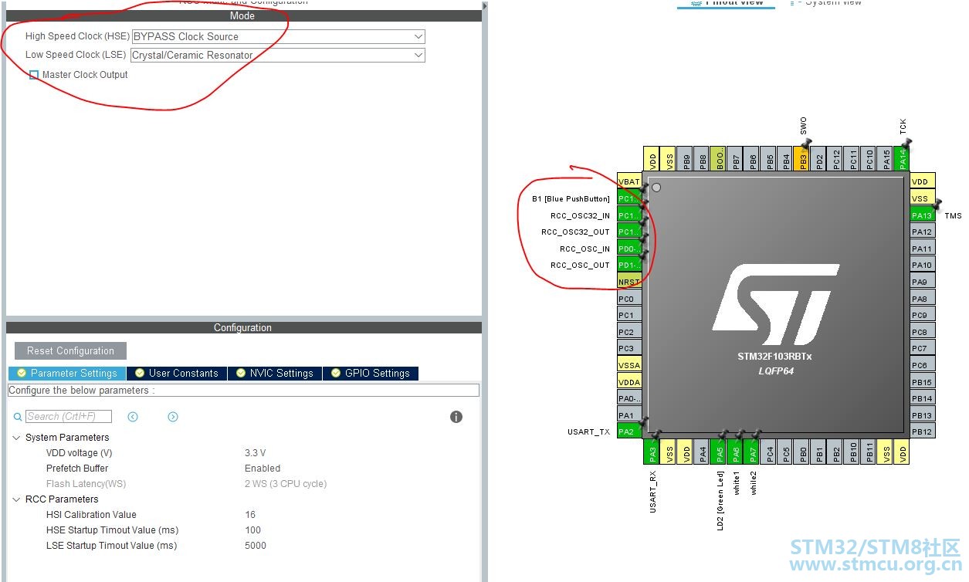The image size is (969, 582).
Task: Click the Reset Configuration button
Action: [x=70, y=350]
